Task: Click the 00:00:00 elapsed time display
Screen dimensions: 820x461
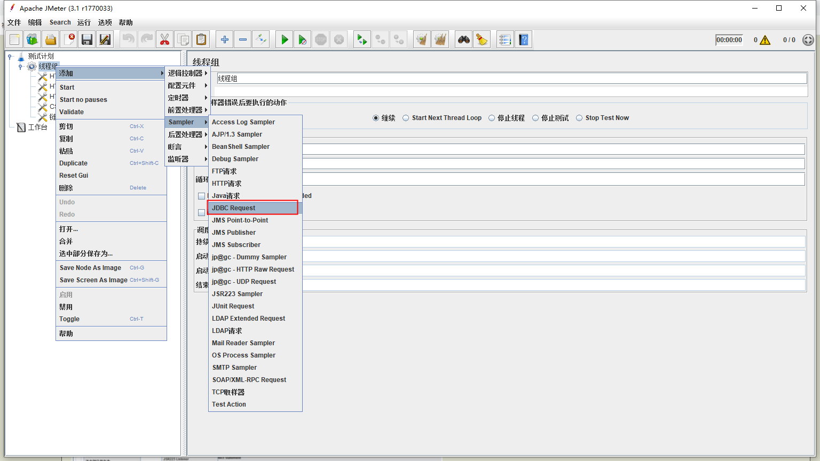Action: point(729,40)
